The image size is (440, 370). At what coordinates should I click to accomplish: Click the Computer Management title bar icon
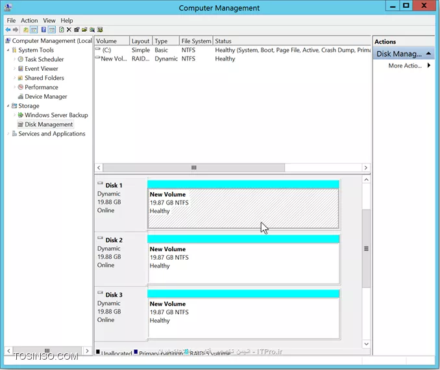[x=8, y=7]
